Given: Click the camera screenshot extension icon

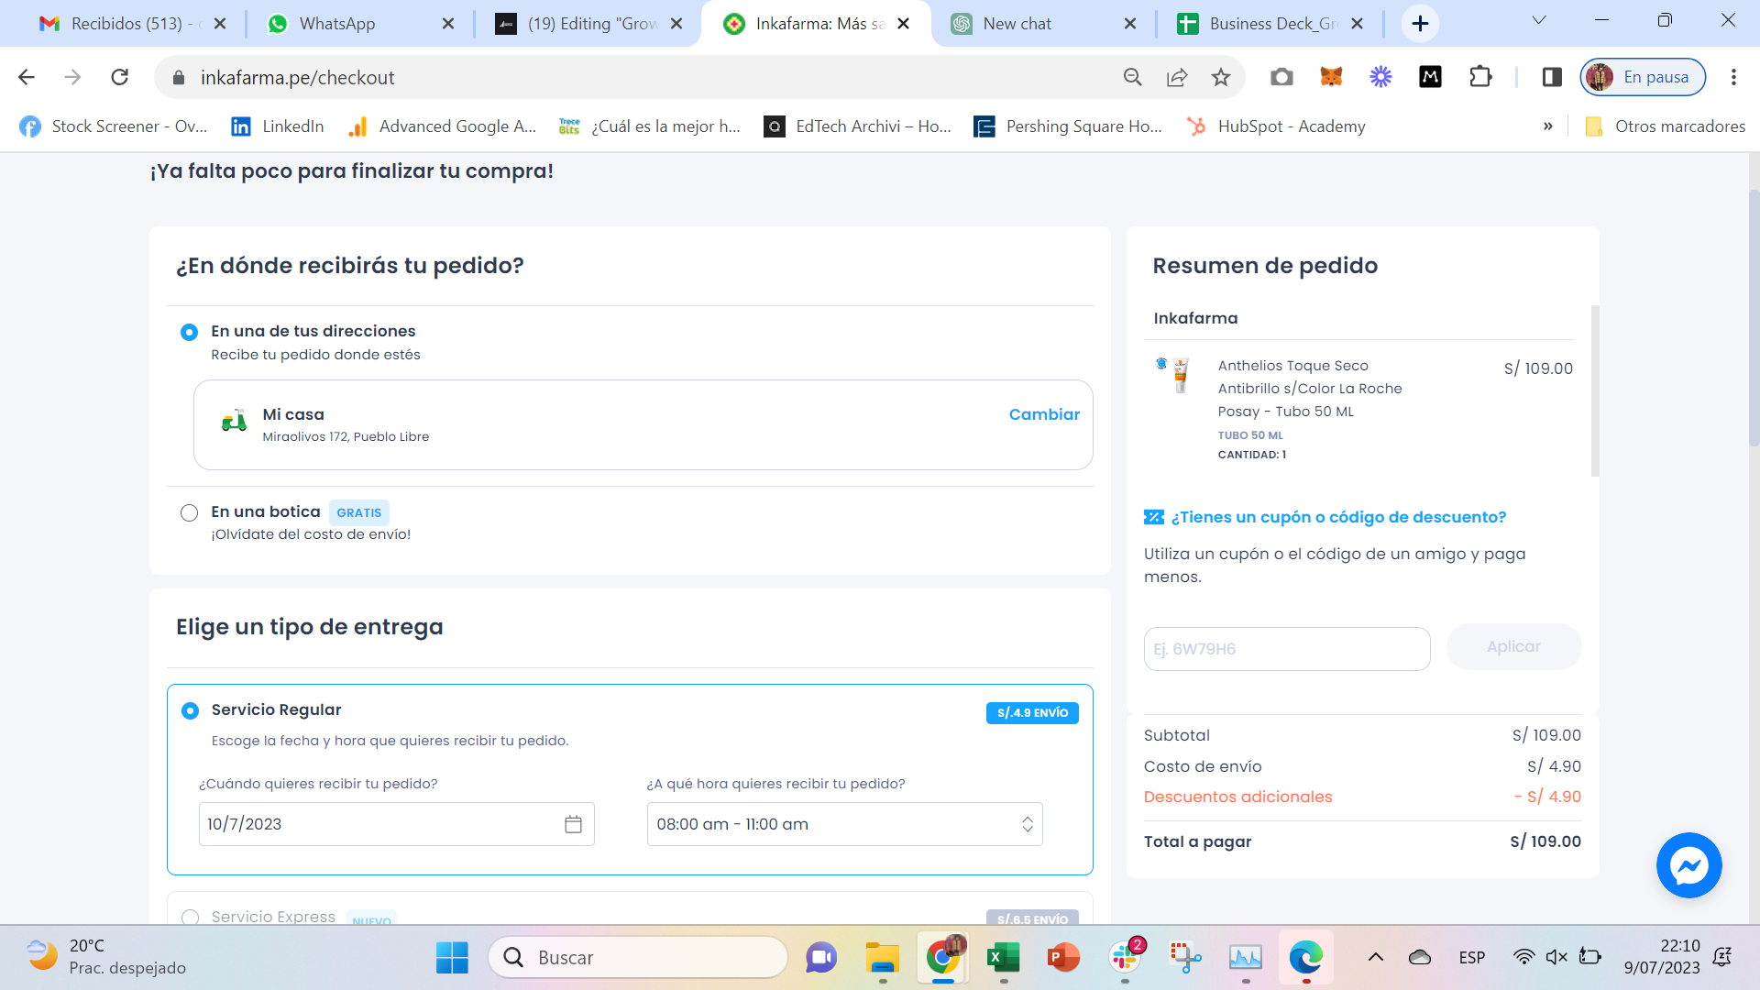Looking at the screenshot, I should coord(1281,77).
